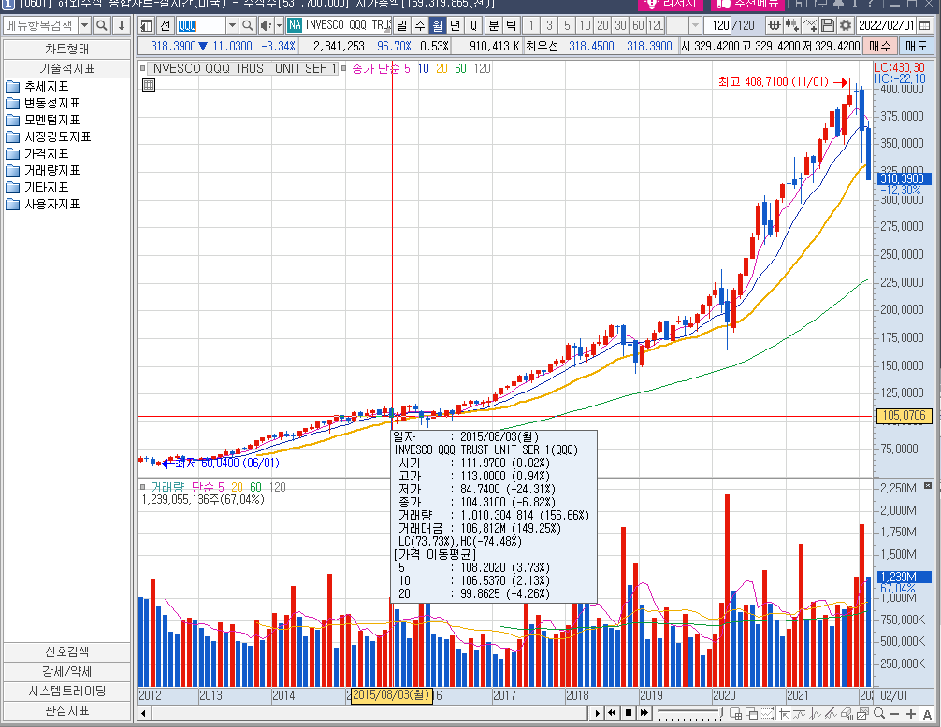Click the data table grid icon on chart
This screenshot has width=941, height=727.
(x=149, y=85)
